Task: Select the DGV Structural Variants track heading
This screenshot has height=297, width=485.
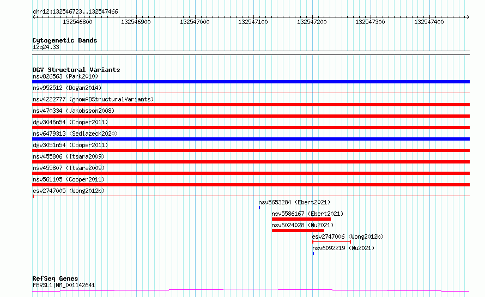Action: pyautogui.click(x=76, y=70)
